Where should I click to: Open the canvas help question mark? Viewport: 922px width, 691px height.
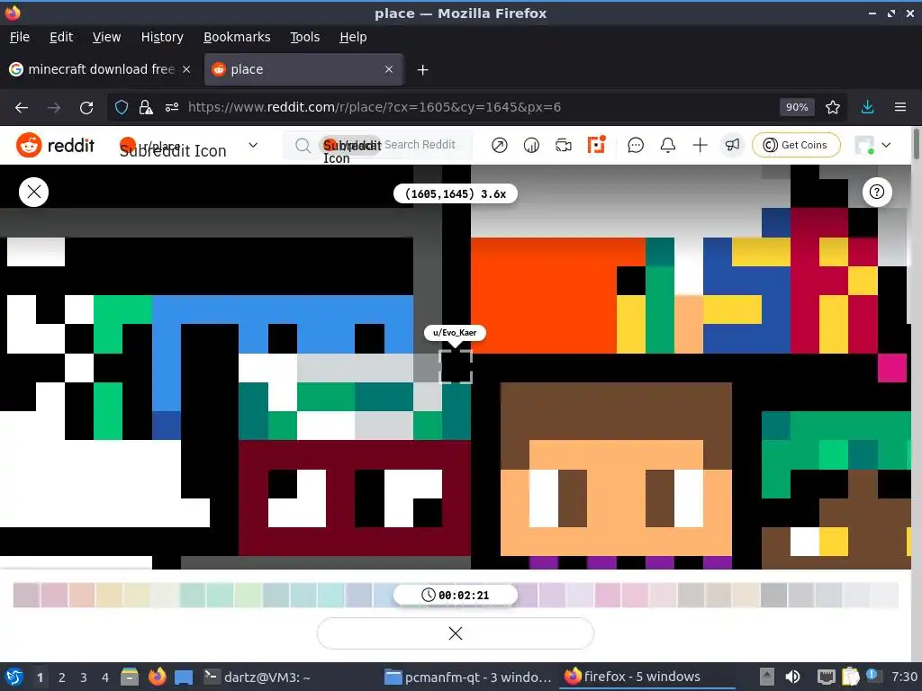(877, 193)
